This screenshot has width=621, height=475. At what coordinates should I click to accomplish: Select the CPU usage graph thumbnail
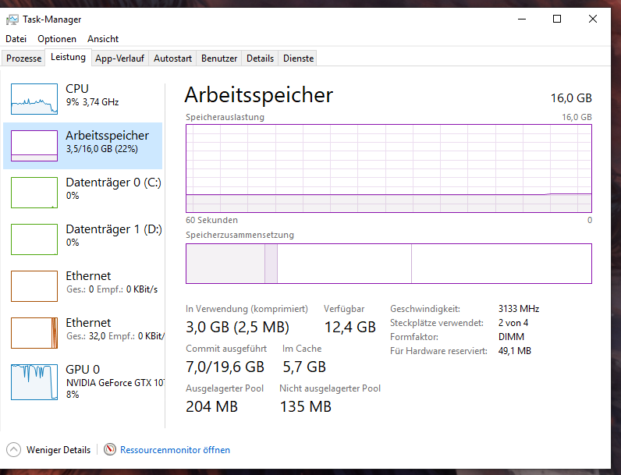[34, 99]
